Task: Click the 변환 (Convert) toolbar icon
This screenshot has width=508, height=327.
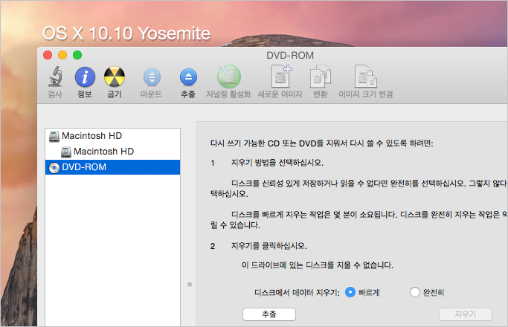Action: click(x=320, y=77)
